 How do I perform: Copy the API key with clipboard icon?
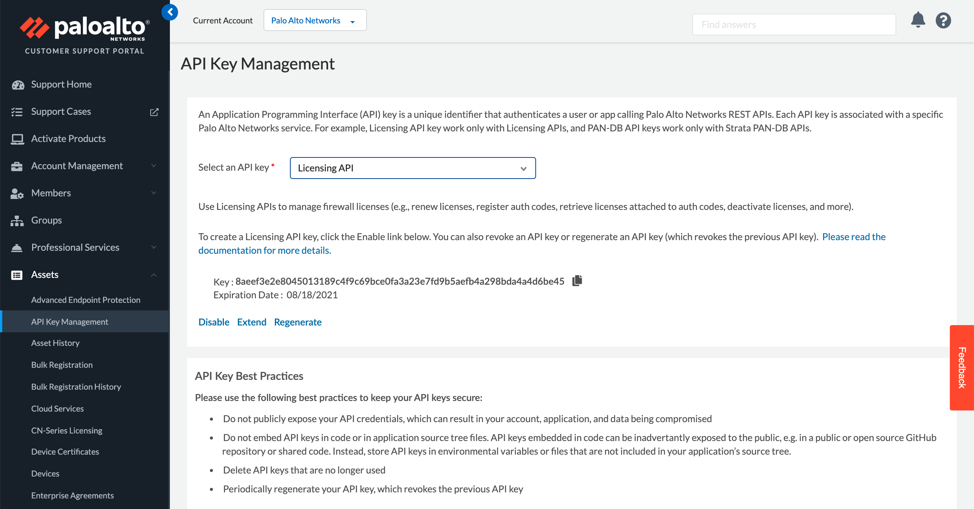click(x=577, y=281)
